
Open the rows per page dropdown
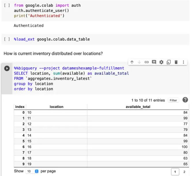coord(33,171)
